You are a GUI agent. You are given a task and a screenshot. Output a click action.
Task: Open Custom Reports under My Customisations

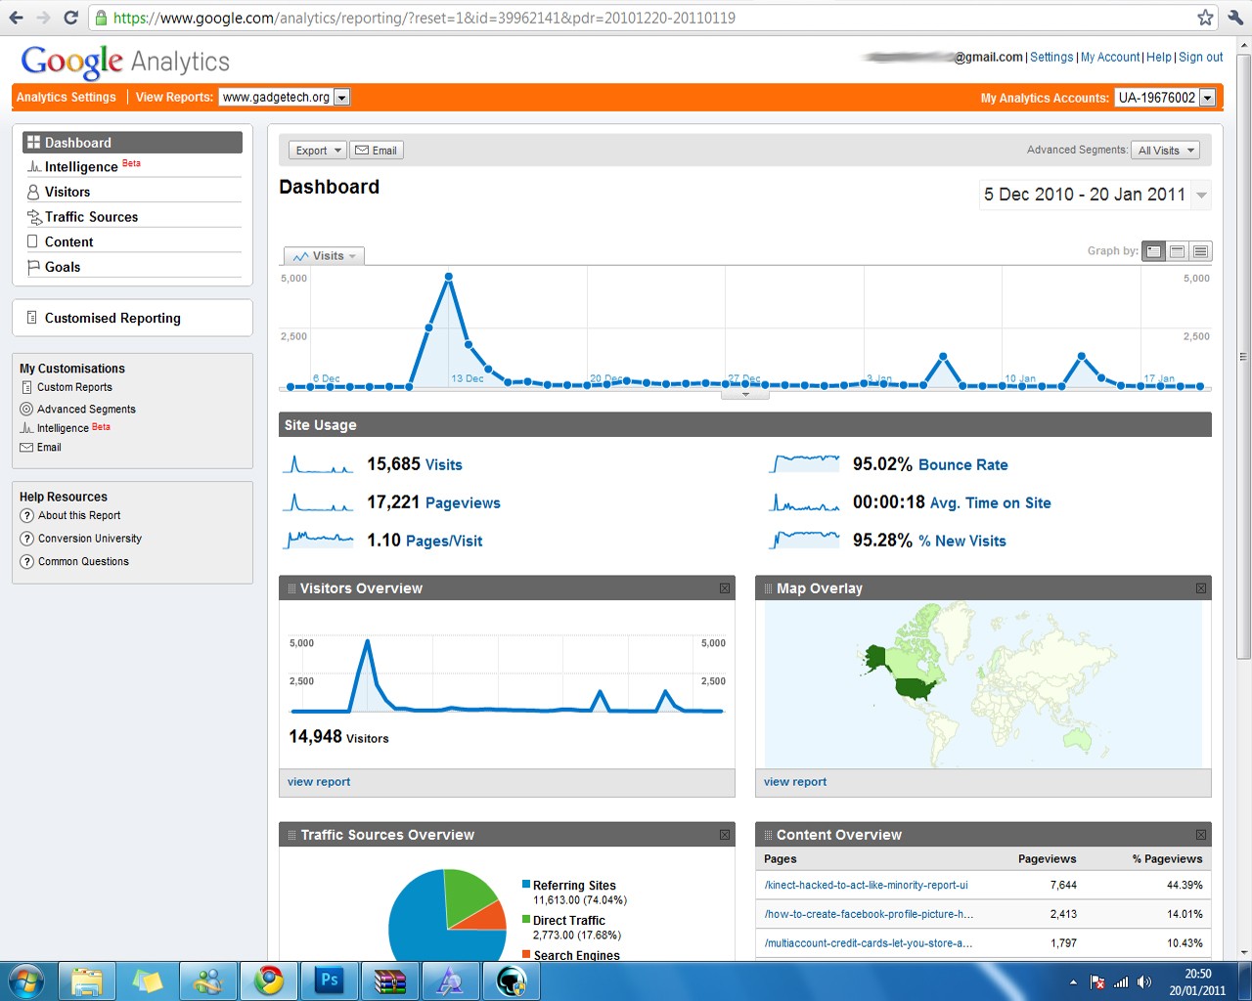[74, 387]
